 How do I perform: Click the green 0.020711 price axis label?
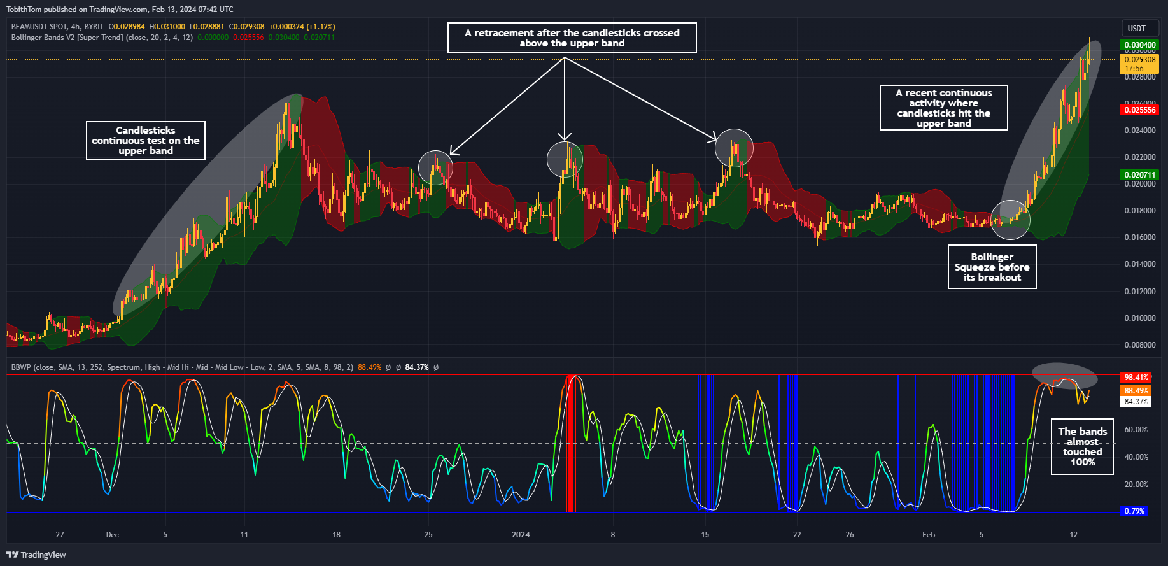click(x=1139, y=175)
